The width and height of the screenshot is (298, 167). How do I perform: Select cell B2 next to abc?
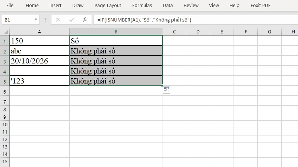[x=116, y=50]
